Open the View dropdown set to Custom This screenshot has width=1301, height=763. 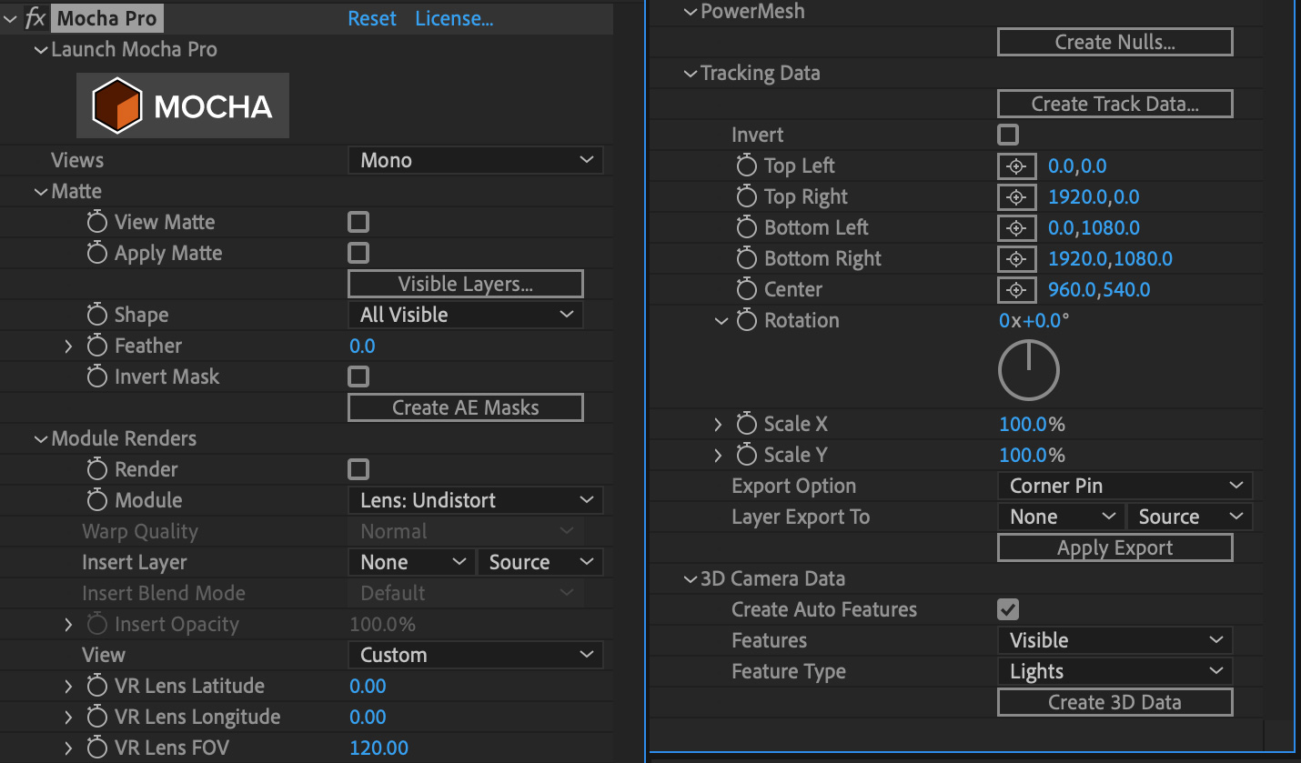(x=476, y=655)
